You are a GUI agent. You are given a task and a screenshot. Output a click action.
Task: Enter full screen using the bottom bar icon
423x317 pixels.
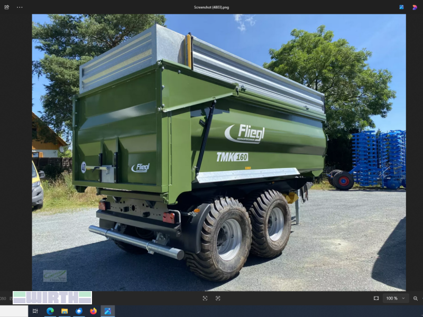pos(376,298)
